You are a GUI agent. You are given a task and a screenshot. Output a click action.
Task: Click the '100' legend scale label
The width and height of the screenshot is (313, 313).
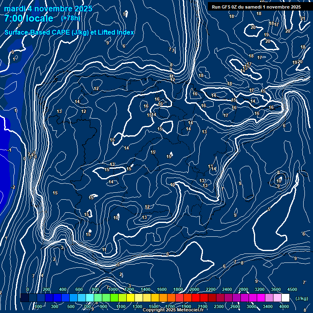[x=38, y=306]
